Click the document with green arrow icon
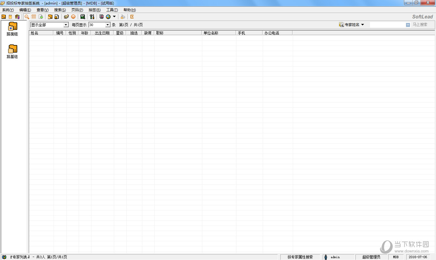436x260 pixels. (41, 17)
